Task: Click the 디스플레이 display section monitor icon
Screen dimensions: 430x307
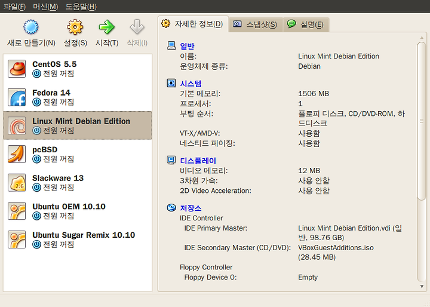Action: (171, 160)
